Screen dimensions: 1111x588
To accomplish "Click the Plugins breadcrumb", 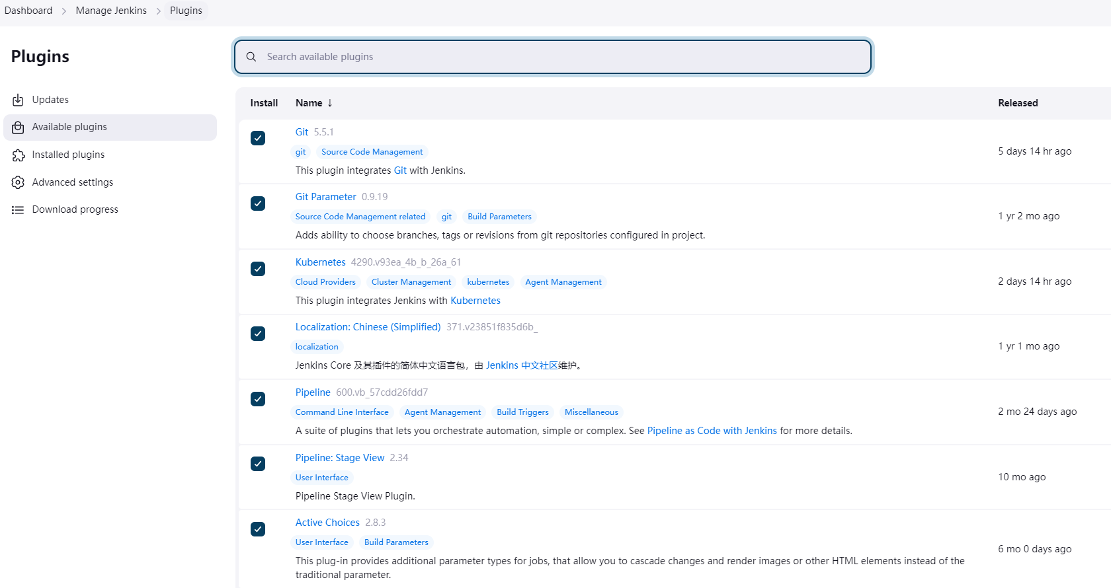I will coord(186,11).
